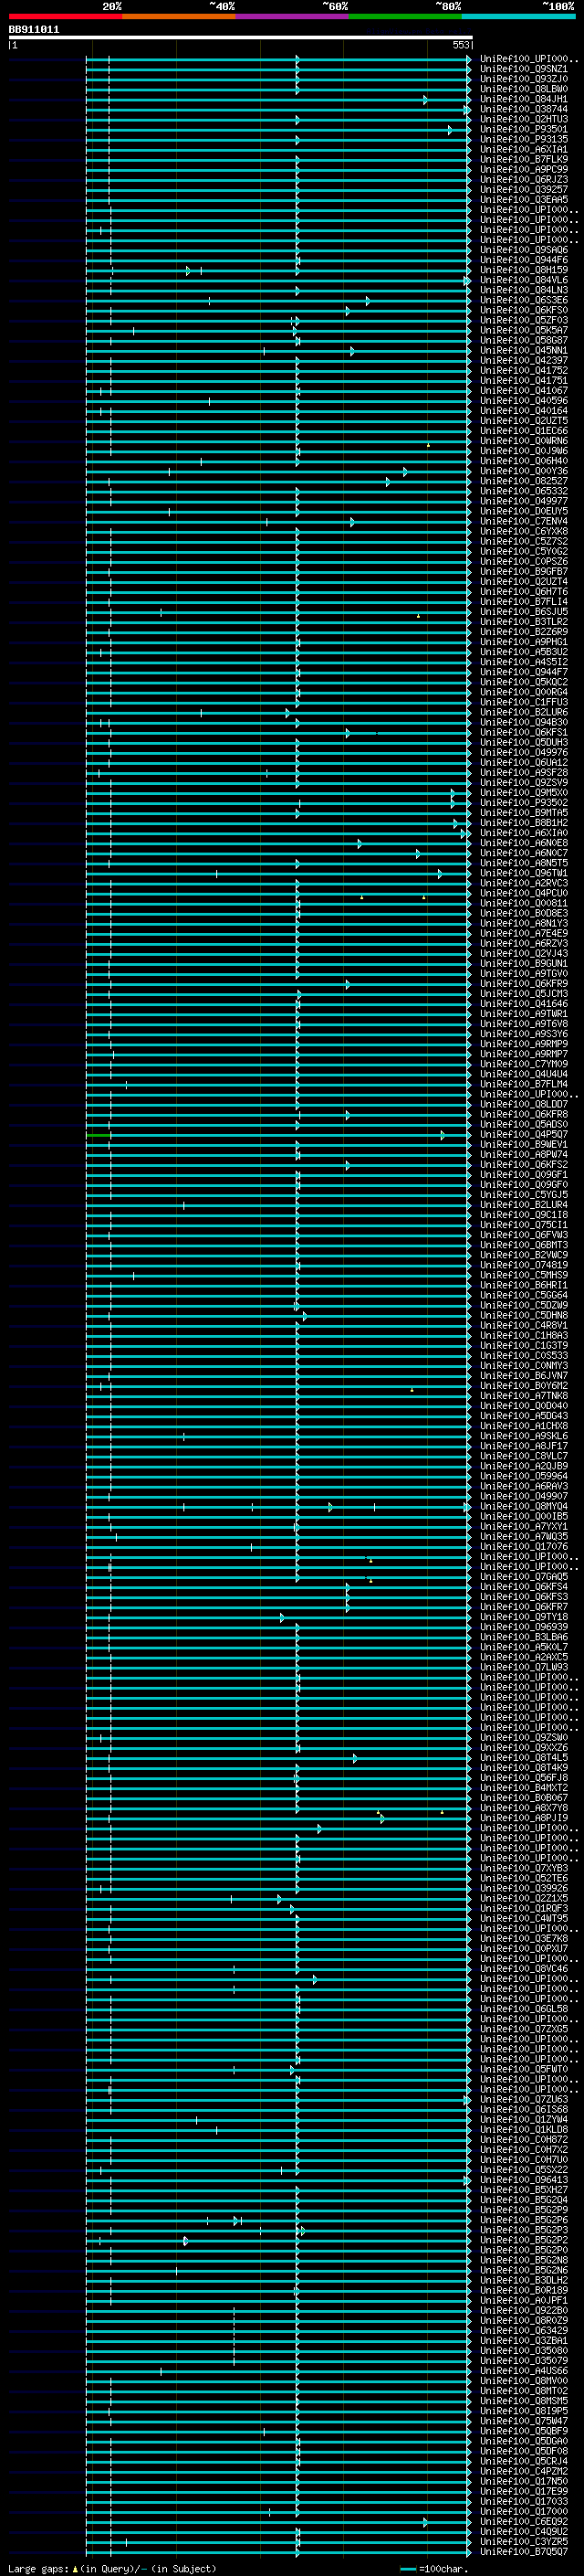Select the UniRef100_P93135 label
Screen dimensions: 584x2576
coord(524,139)
